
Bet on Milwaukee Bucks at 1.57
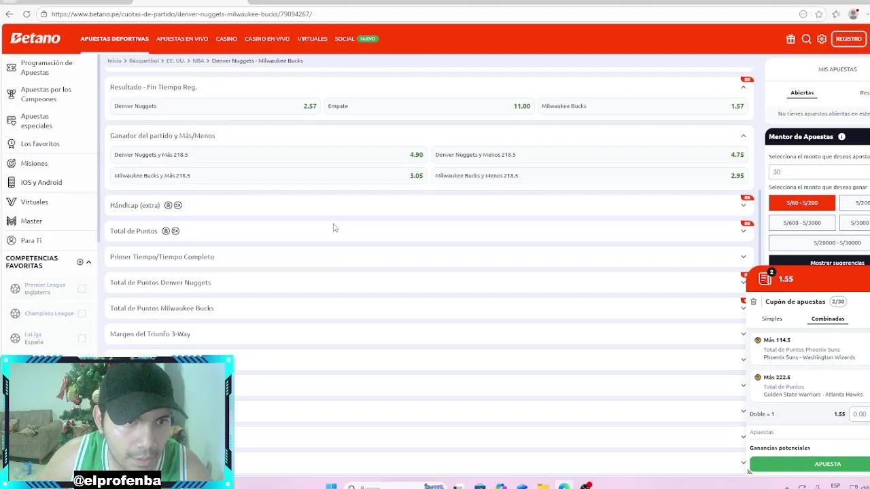[642, 106]
